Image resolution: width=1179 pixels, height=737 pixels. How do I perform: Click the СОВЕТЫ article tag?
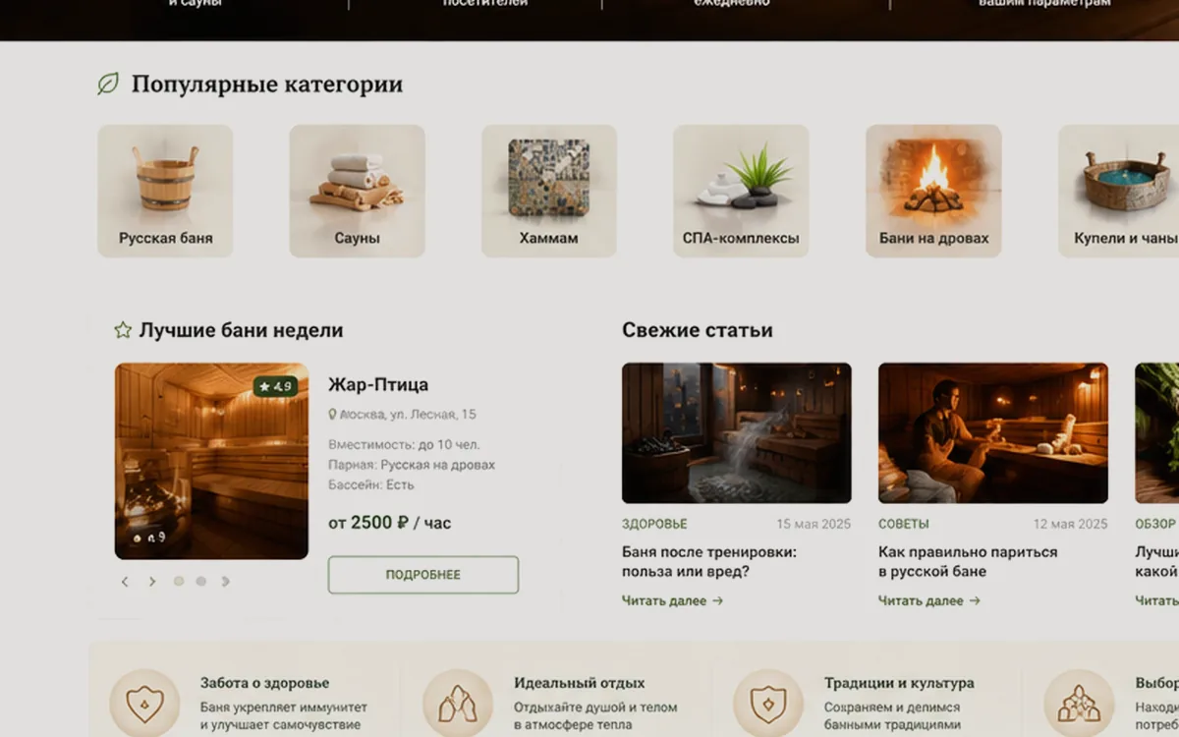point(904,524)
